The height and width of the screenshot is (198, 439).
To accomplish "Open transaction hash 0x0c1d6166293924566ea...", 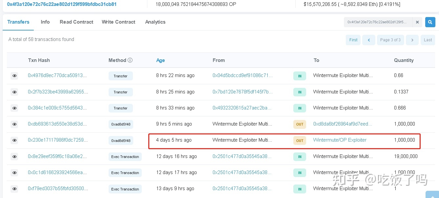I will pyautogui.click(x=58, y=172).
